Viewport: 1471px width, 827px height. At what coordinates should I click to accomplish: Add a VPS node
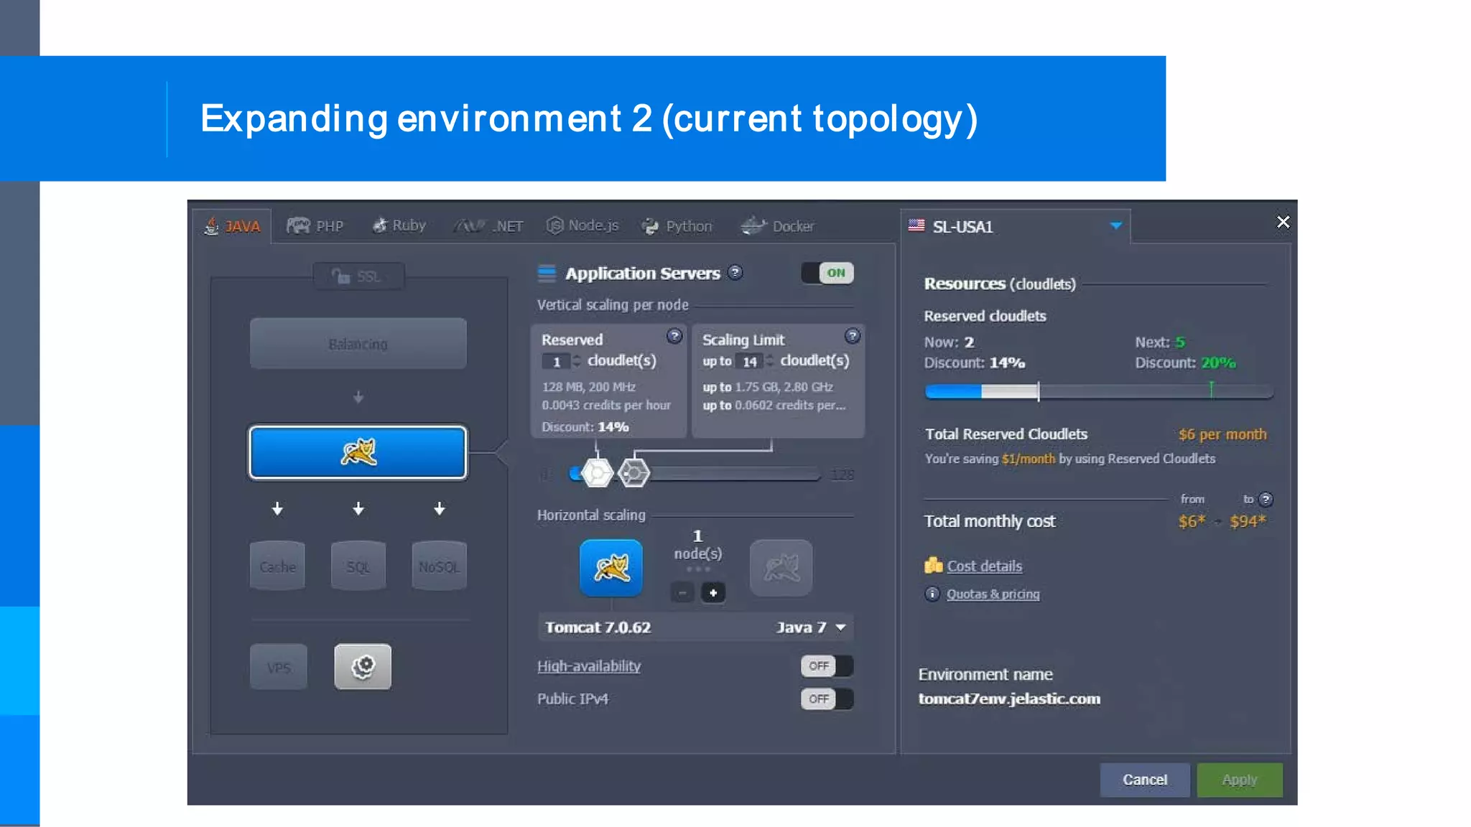pos(279,668)
